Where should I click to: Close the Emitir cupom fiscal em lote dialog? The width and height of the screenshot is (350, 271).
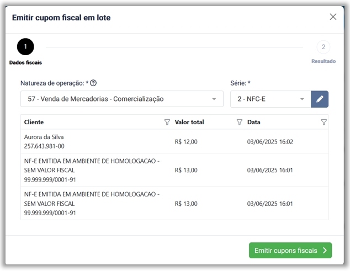333,17
